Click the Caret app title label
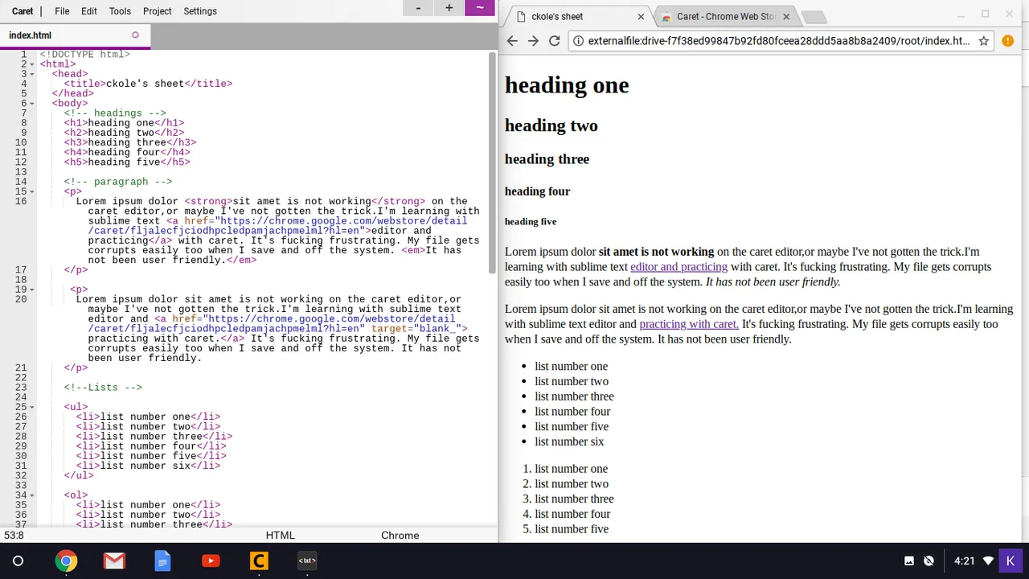Image resolution: width=1029 pixels, height=579 pixels. pyautogui.click(x=23, y=11)
